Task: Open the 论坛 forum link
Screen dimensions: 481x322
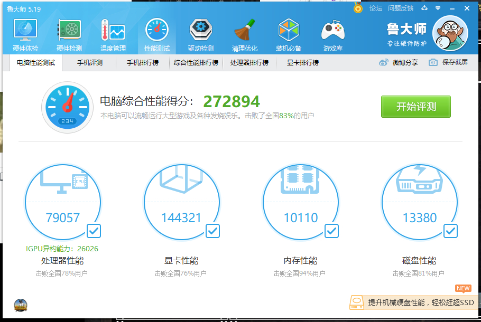Action: pyautogui.click(x=376, y=8)
